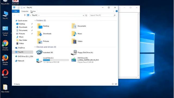Screen dimensions: 174x98
Task: Switch to the Computer ribbon tab
Action: [25, 11]
